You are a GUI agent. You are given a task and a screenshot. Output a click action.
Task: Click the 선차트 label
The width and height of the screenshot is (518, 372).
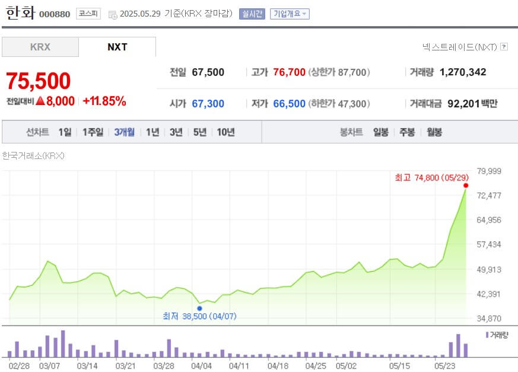[37, 132]
